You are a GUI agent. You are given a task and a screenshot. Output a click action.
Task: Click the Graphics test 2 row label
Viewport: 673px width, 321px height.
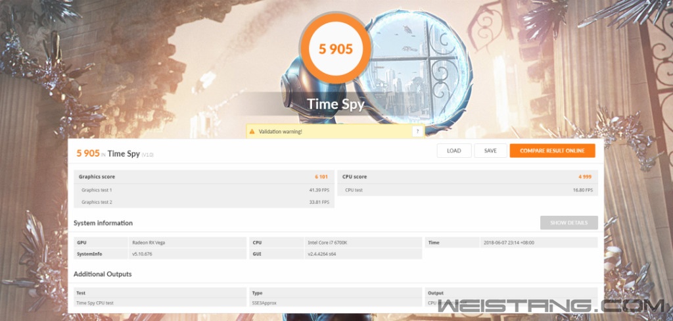click(97, 202)
